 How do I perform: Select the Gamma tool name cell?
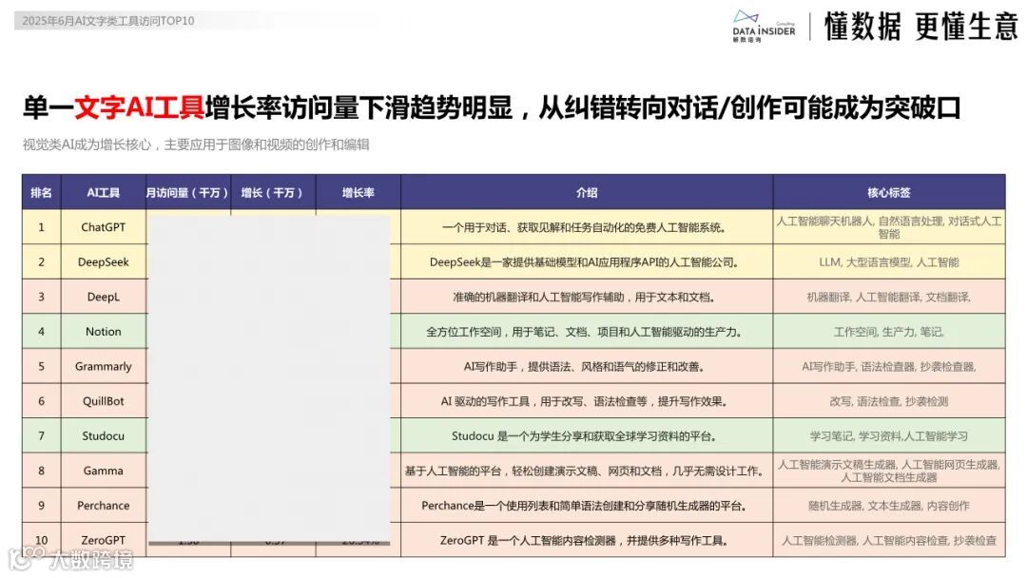(x=104, y=470)
